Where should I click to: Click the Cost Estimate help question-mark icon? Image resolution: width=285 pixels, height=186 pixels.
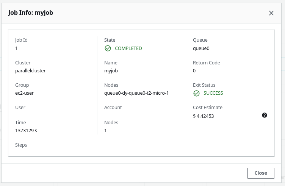pos(265,115)
